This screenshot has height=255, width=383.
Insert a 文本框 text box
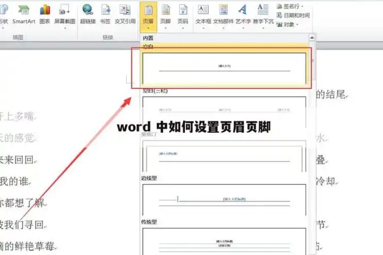[203, 16]
